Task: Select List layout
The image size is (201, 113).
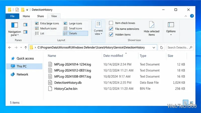Action: [40, 33]
